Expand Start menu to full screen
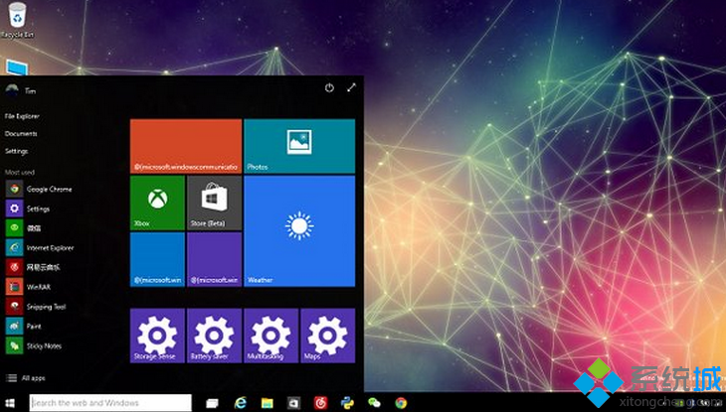 pos(350,88)
